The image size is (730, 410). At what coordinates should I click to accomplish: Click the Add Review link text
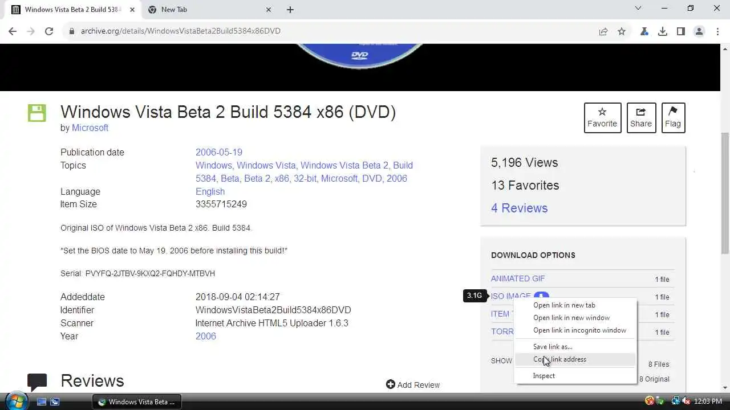coord(419,385)
